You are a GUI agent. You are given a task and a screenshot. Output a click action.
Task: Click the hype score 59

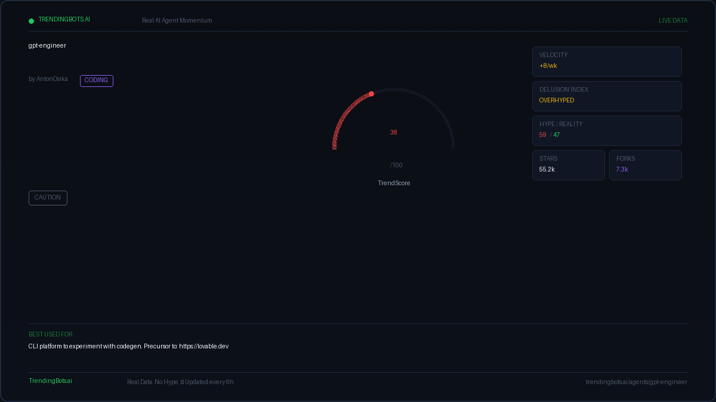[x=543, y=135]
